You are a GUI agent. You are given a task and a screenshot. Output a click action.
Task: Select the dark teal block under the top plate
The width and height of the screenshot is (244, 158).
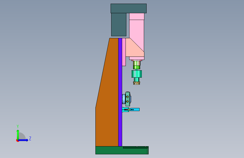pos(119,24)
